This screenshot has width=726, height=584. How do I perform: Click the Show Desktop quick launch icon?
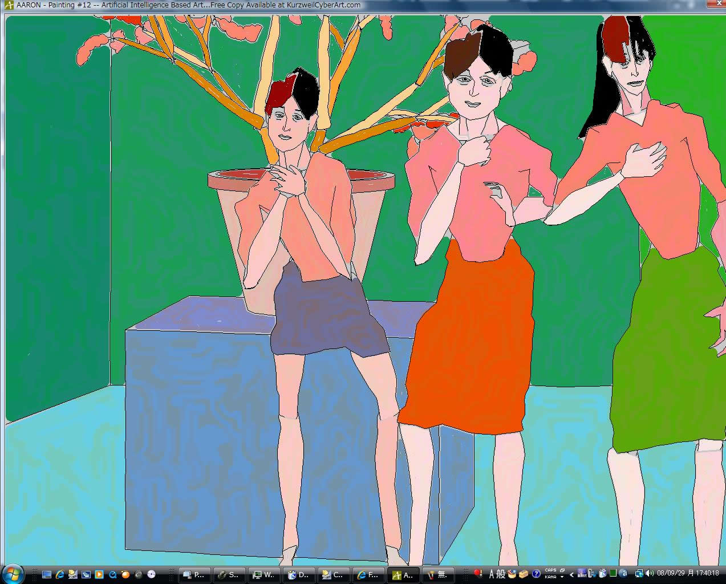click(x=46, y=574)
